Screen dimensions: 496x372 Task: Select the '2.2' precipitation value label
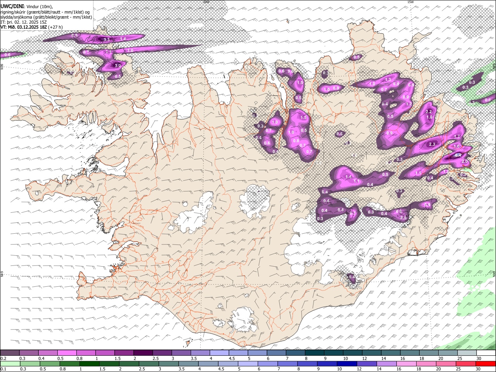pyautogui.click(x=429, y=112)
